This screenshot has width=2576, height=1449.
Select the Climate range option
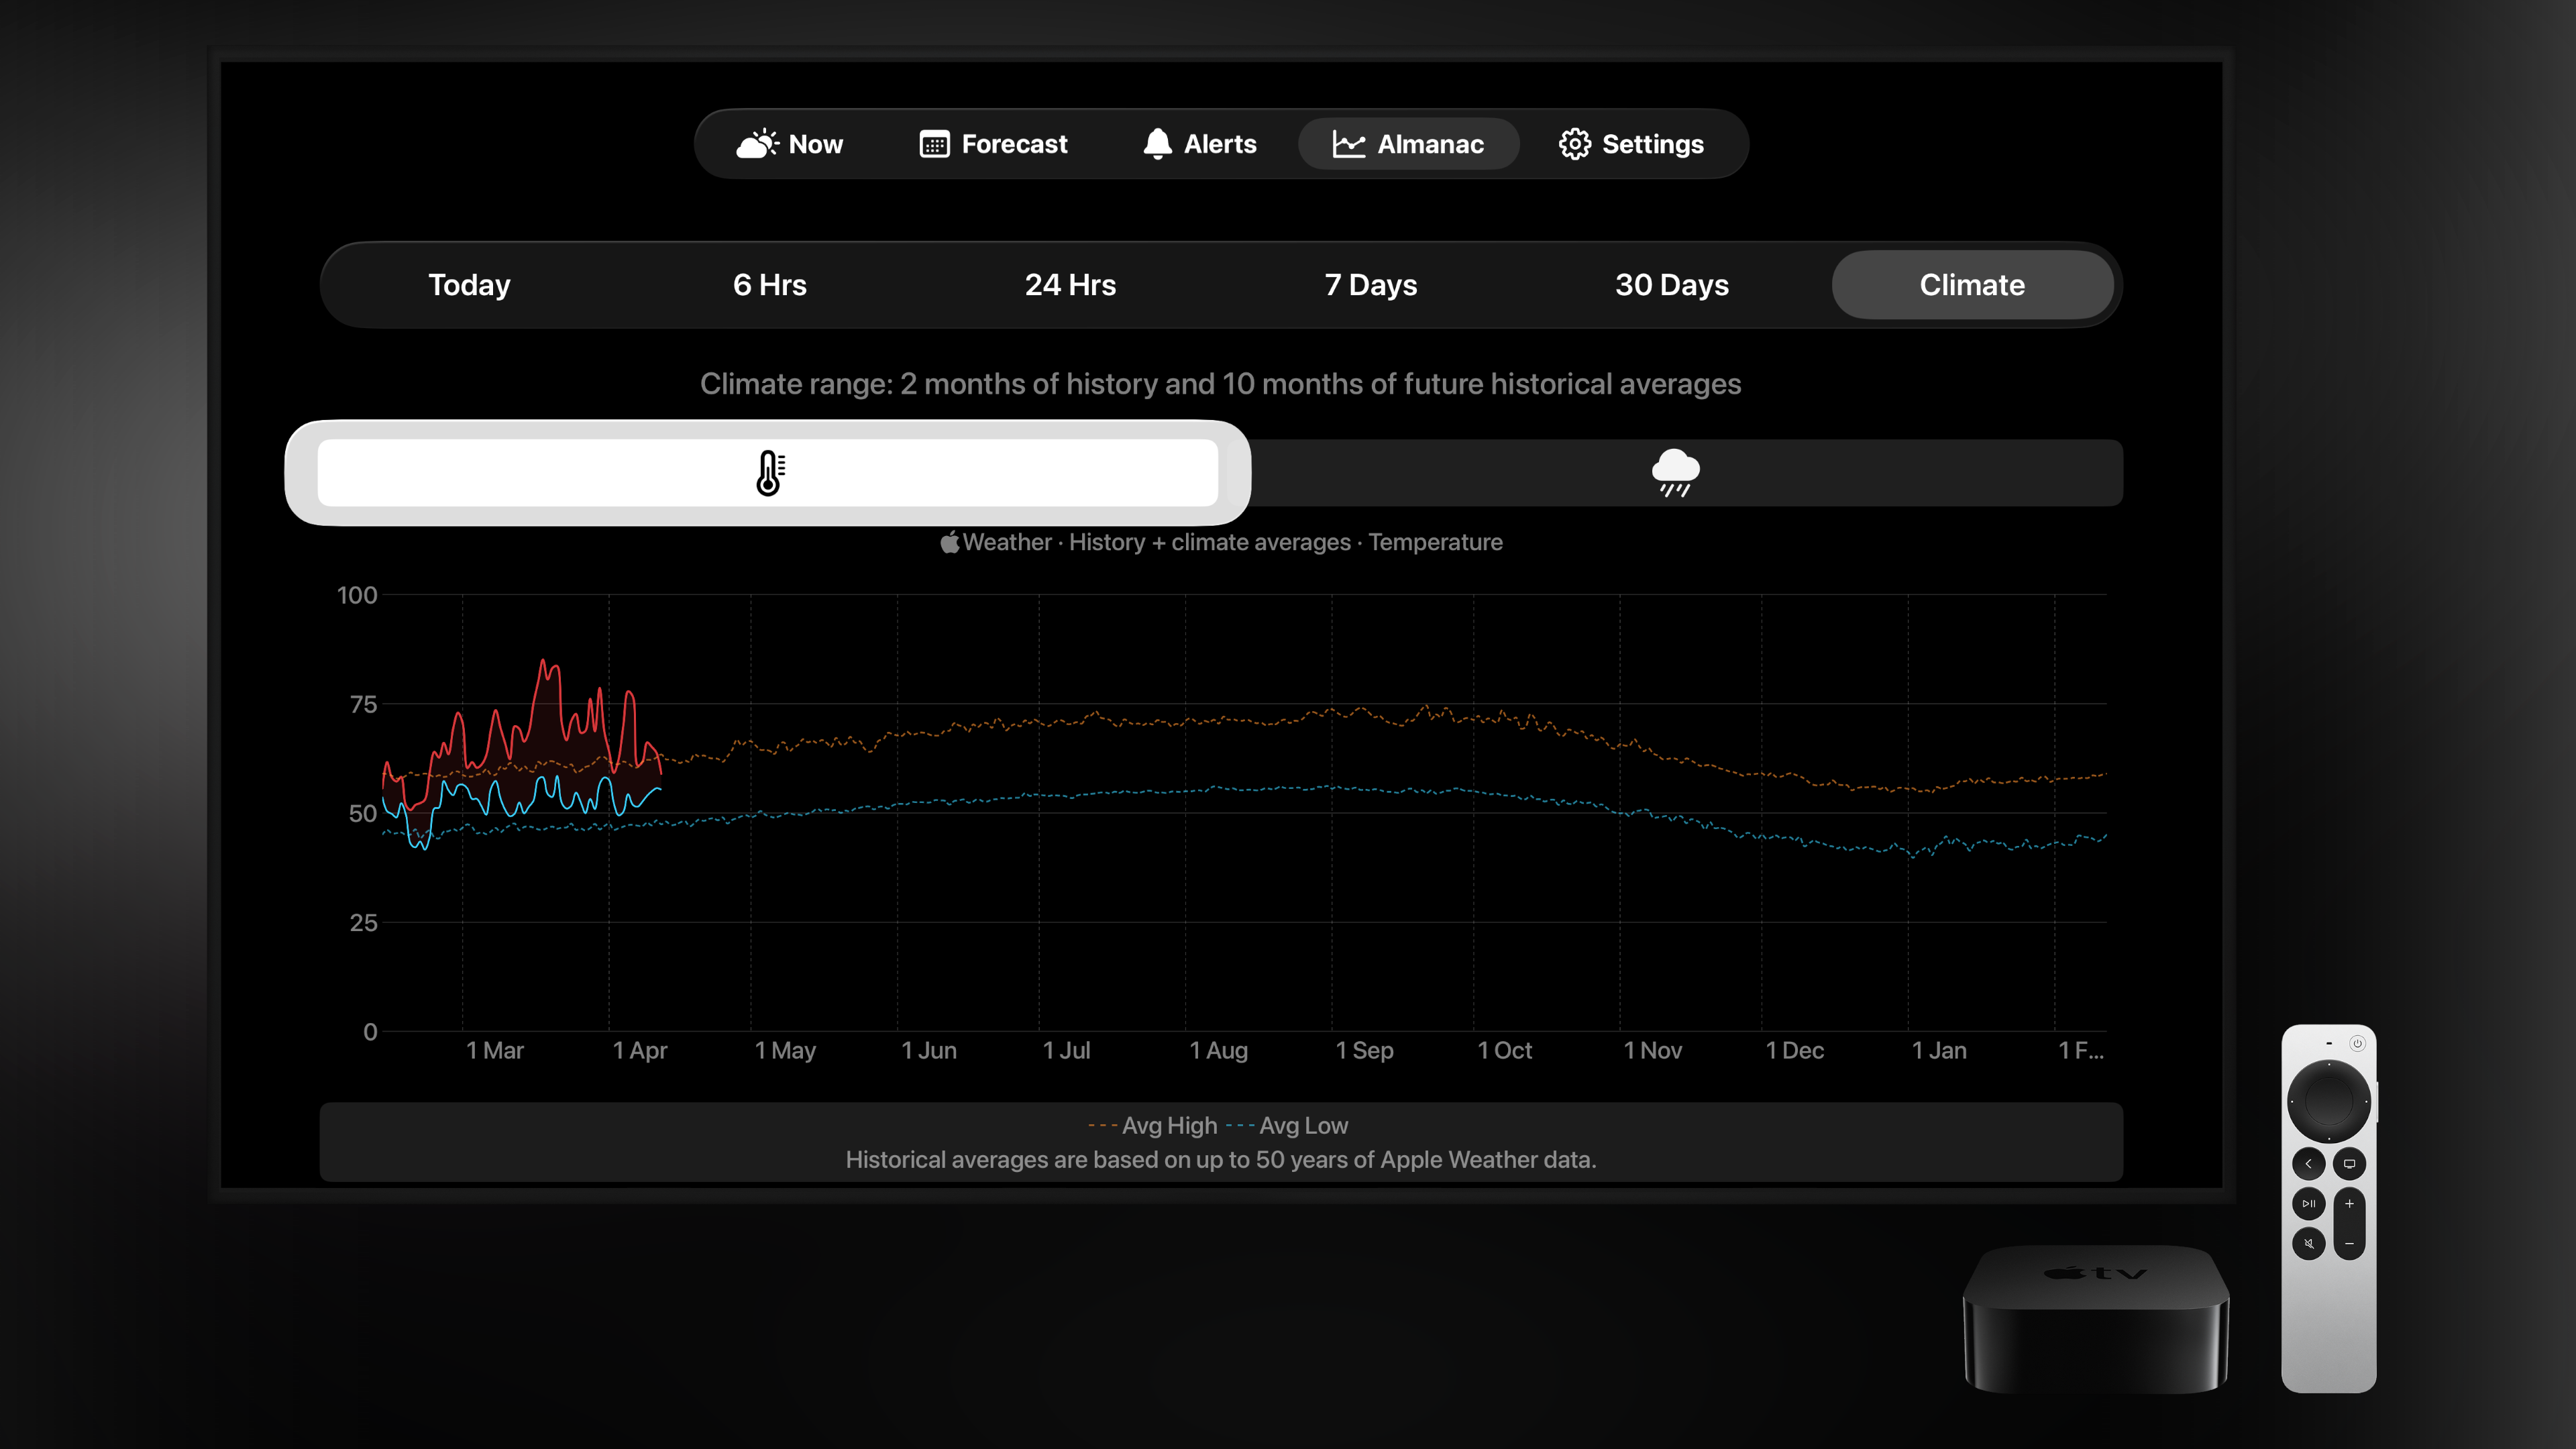coord(1972,285)
